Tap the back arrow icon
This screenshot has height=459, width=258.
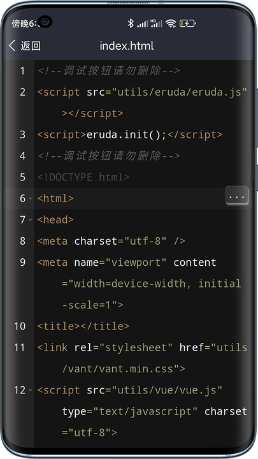tap(11, 46)
